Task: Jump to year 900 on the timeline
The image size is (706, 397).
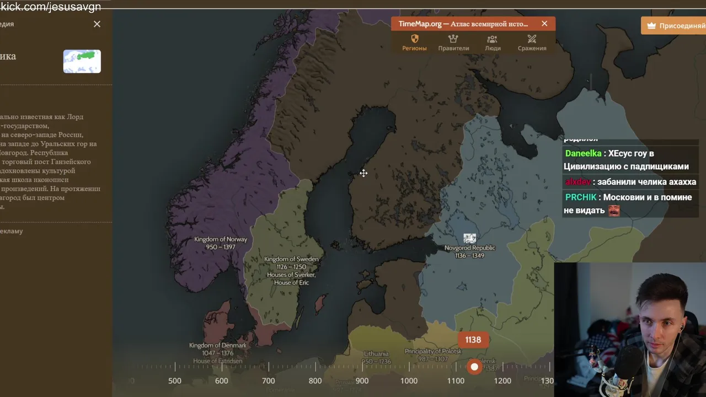Action: point(362,380)
